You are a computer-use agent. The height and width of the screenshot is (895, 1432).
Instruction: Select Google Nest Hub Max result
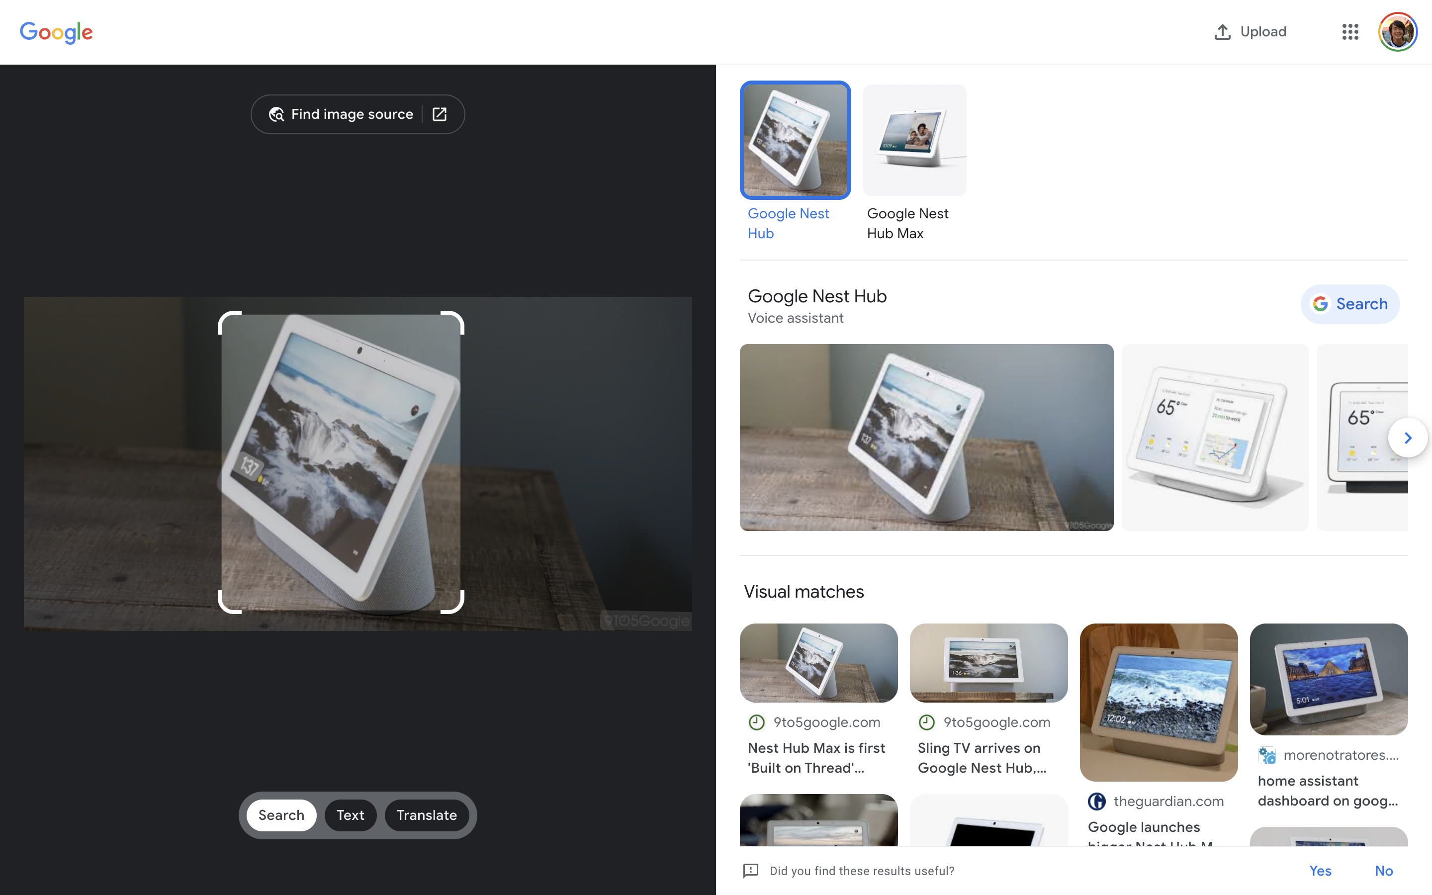914,140
